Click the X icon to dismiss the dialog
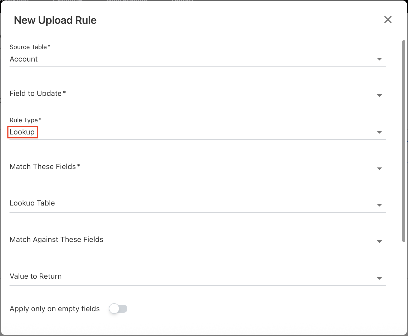Viewport: 408px width, 336px height. click(388, 20)
